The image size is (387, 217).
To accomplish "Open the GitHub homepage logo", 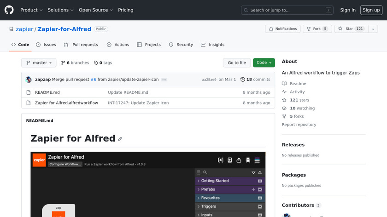I will (9, 10).
